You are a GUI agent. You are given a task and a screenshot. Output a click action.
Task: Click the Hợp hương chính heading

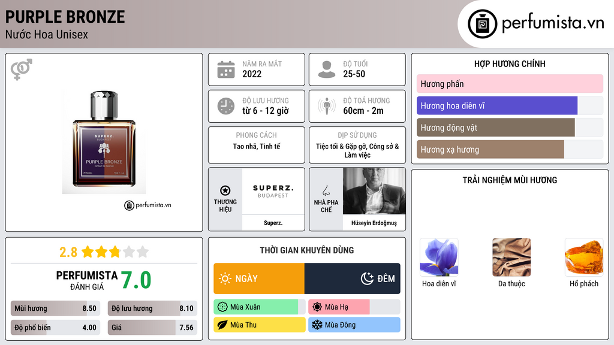[x=510, y=63]
